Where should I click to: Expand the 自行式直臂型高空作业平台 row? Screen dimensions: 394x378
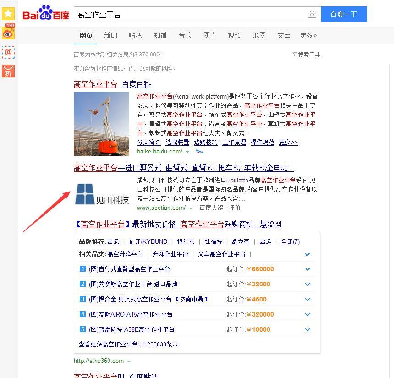[307, 269]
